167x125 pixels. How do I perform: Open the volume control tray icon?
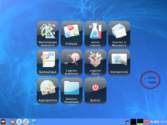click(x=156, y=122)
